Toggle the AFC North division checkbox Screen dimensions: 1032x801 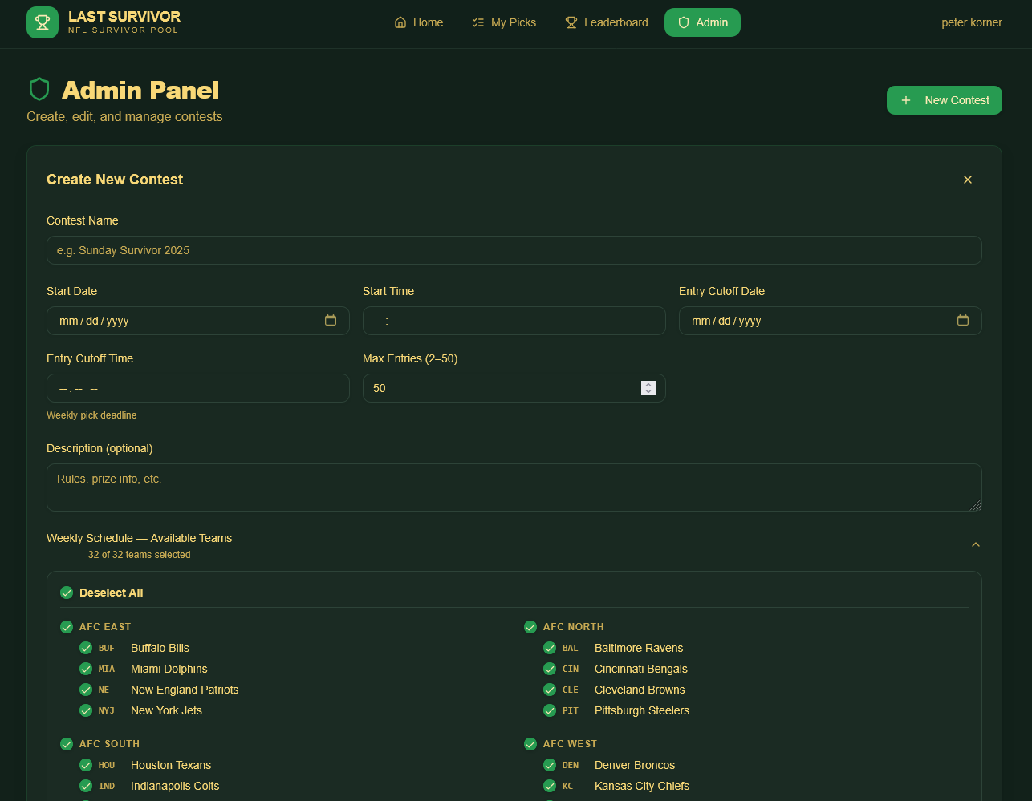coord(530,627)
